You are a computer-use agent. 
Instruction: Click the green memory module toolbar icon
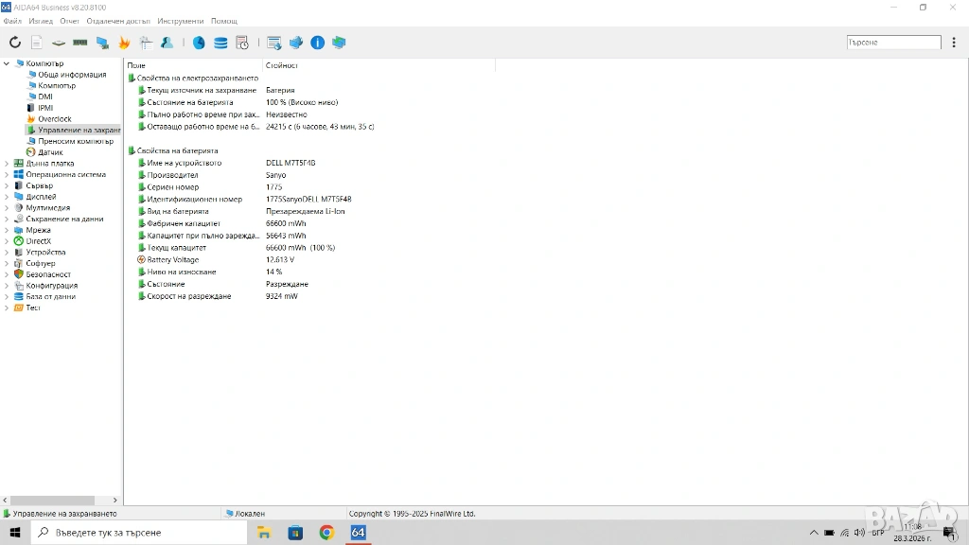pyautogui.click(x=80, y=43)
